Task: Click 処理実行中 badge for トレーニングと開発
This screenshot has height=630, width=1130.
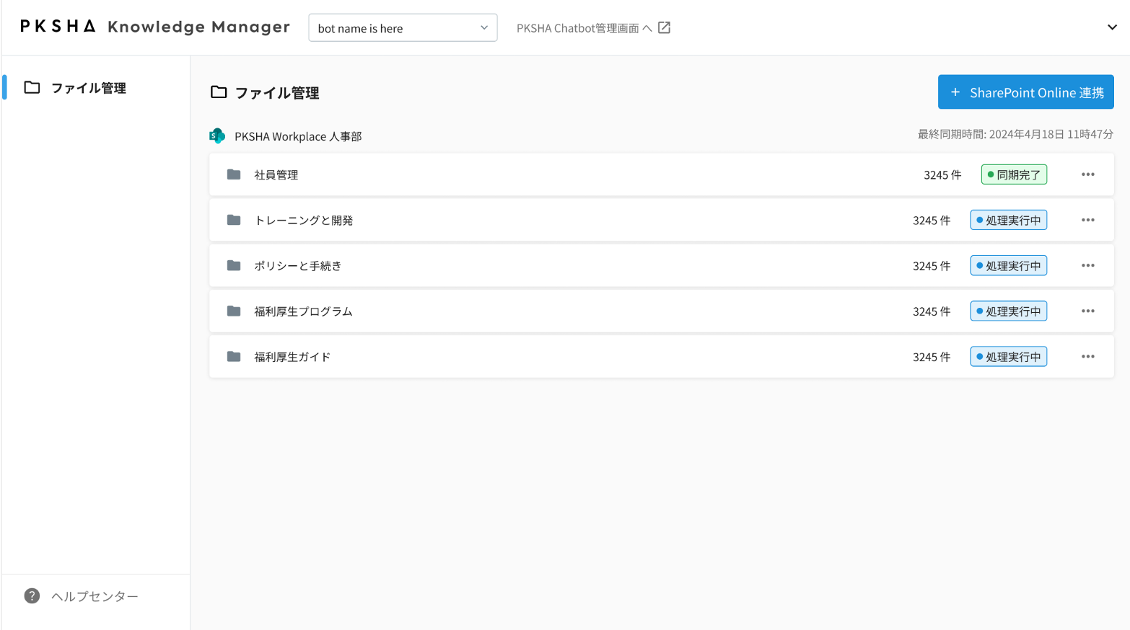Action: click(x=1009, y=220)
